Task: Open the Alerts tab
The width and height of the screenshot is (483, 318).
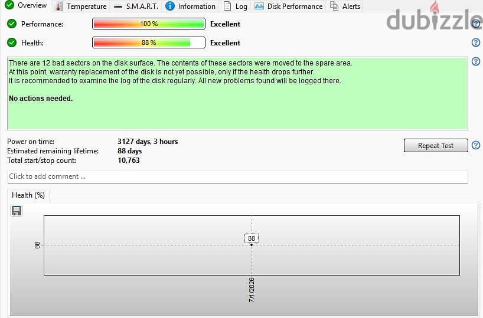Action: click(x=345, y=6)
